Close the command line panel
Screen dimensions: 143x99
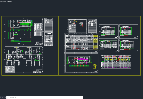[2, 98]
